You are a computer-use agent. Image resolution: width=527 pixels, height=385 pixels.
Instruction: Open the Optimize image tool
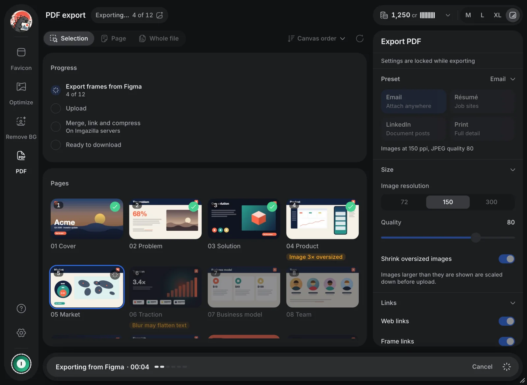[21, 93]
